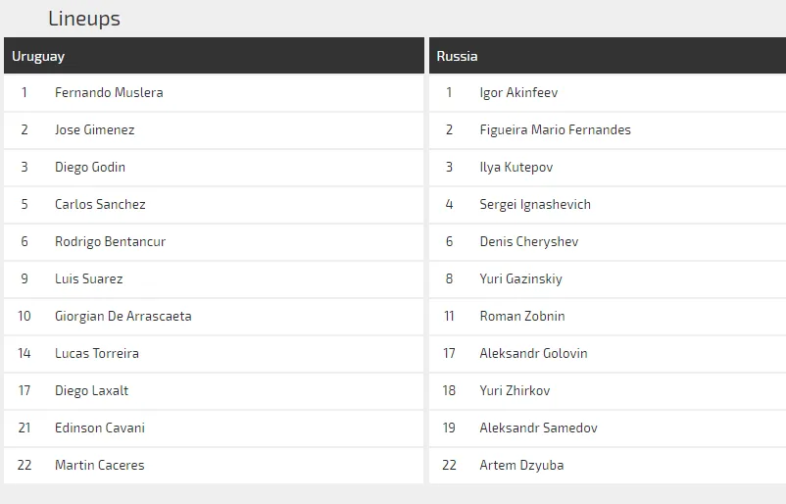This screenshot has height=504, width=786.
Task: Select Diego Godin in the Uruguay lineup
Action: (90, 167)
